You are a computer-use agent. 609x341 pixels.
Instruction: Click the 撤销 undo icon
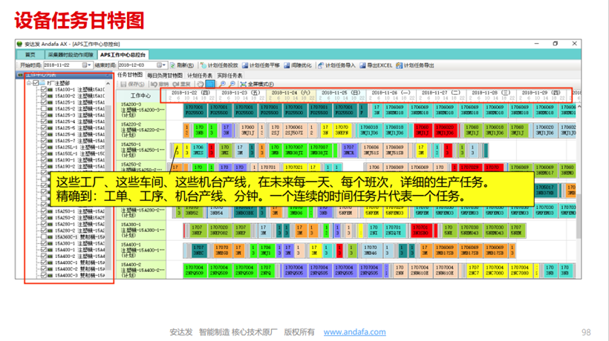[x=154, y=84]
